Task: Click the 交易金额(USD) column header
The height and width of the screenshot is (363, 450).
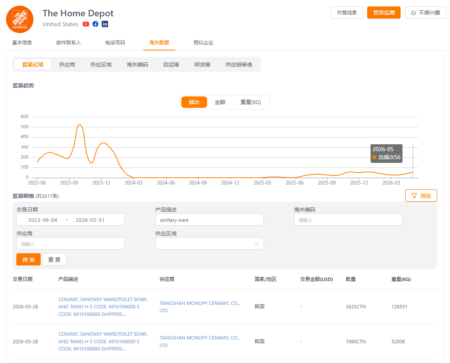Action: pos(317,279)
